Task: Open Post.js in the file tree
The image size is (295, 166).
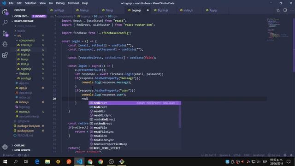Action: pyautogui.click(x=24, y=64)
